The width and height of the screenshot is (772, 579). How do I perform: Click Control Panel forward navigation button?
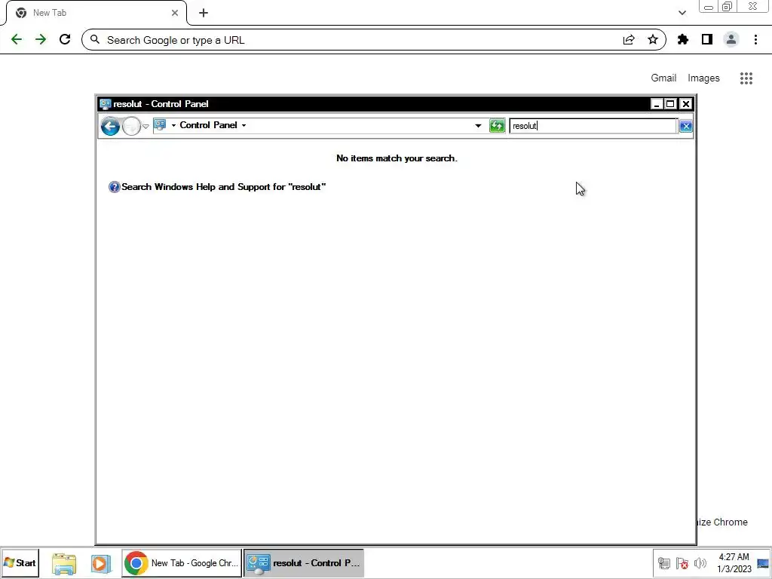131,127
